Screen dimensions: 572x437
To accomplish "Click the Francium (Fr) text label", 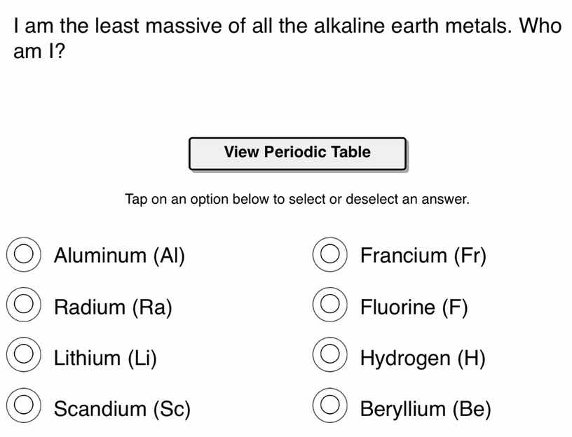I will [x=423, y=255].
